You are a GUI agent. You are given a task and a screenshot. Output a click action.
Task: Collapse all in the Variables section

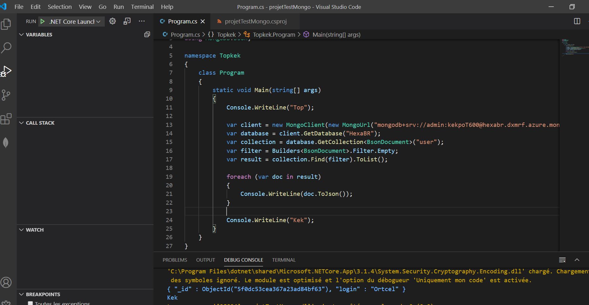[147, 34]
